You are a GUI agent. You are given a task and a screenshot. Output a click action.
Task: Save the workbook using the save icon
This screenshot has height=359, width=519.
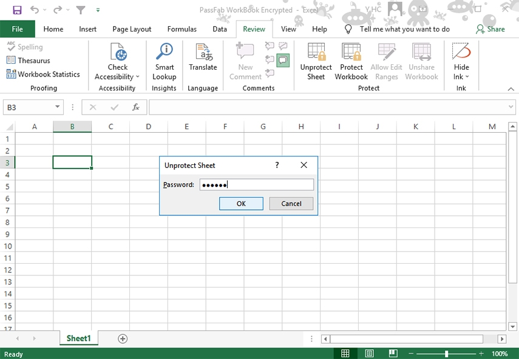17,10
